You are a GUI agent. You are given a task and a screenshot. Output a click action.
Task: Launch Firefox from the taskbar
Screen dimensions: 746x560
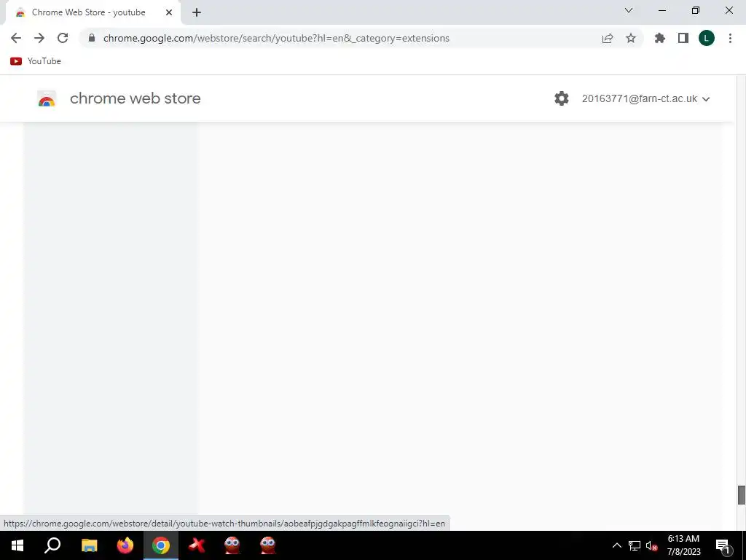pos(125,545)
